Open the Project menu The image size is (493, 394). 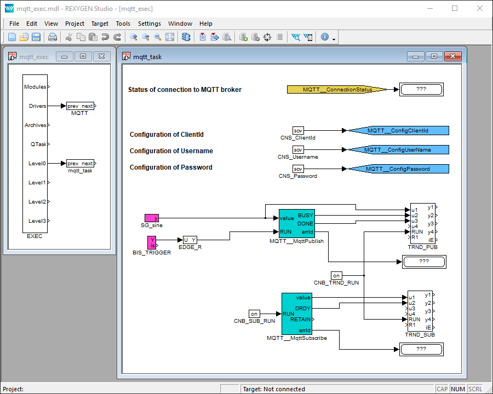74,24
